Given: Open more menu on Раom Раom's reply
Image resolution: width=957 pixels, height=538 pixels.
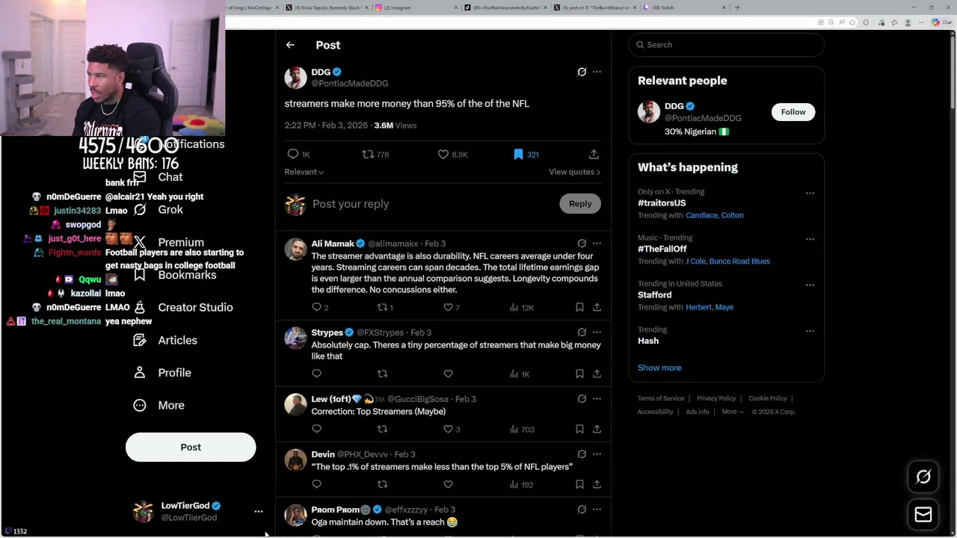Looking at the screenshot, I should tap(597, 509).
